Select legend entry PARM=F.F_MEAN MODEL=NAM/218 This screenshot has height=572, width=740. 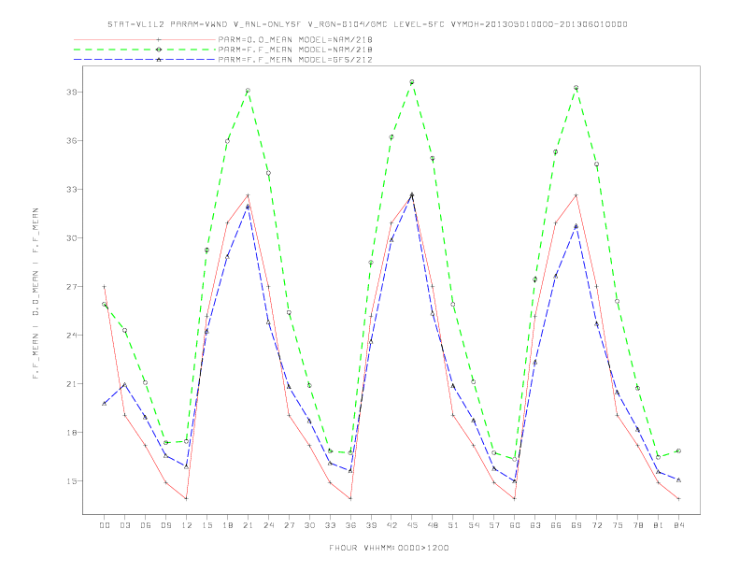click(x=295, y=50)
